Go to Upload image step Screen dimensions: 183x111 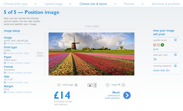coord(53,4)
